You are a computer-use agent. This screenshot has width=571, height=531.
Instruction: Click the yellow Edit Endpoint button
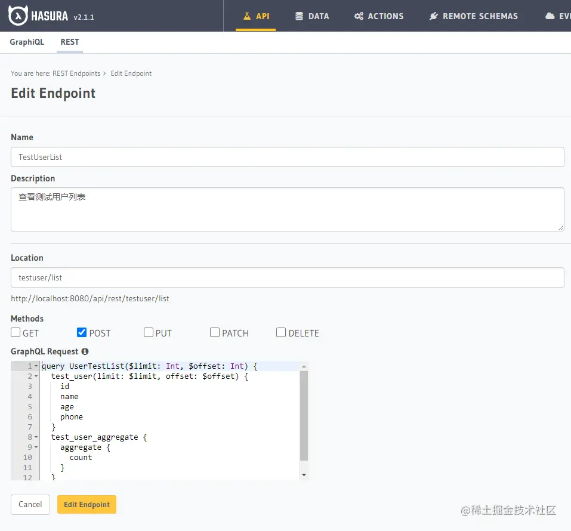[x=87, y=504]
